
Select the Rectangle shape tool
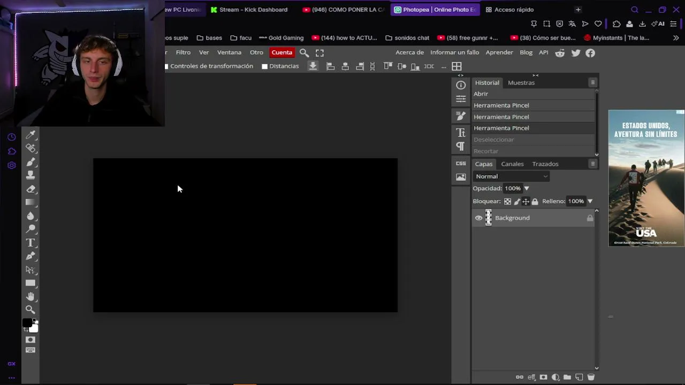[x=31, y=283]
